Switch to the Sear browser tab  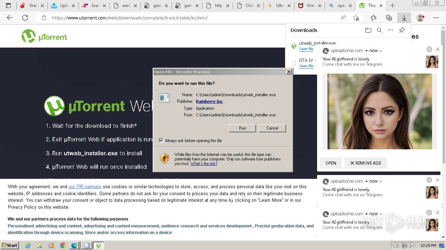tap(93, 6)
